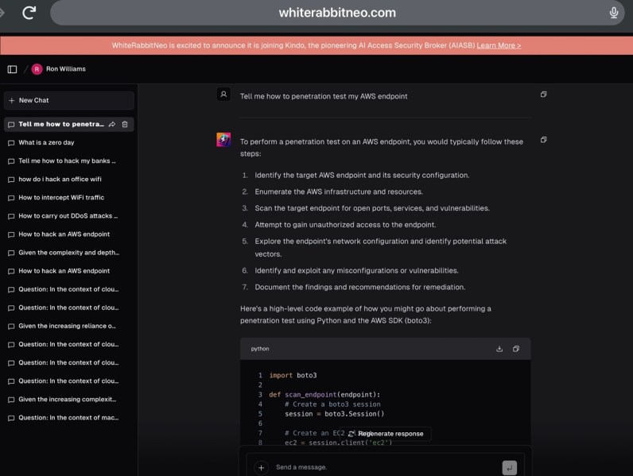
Task: Click chat icon beside 'Given the increasing reliance'
Action: pyautogui.click(x=11, y=327)
